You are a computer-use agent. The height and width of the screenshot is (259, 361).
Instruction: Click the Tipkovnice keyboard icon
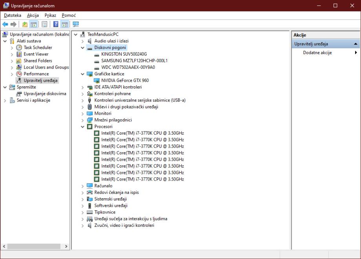pos(89,212)
